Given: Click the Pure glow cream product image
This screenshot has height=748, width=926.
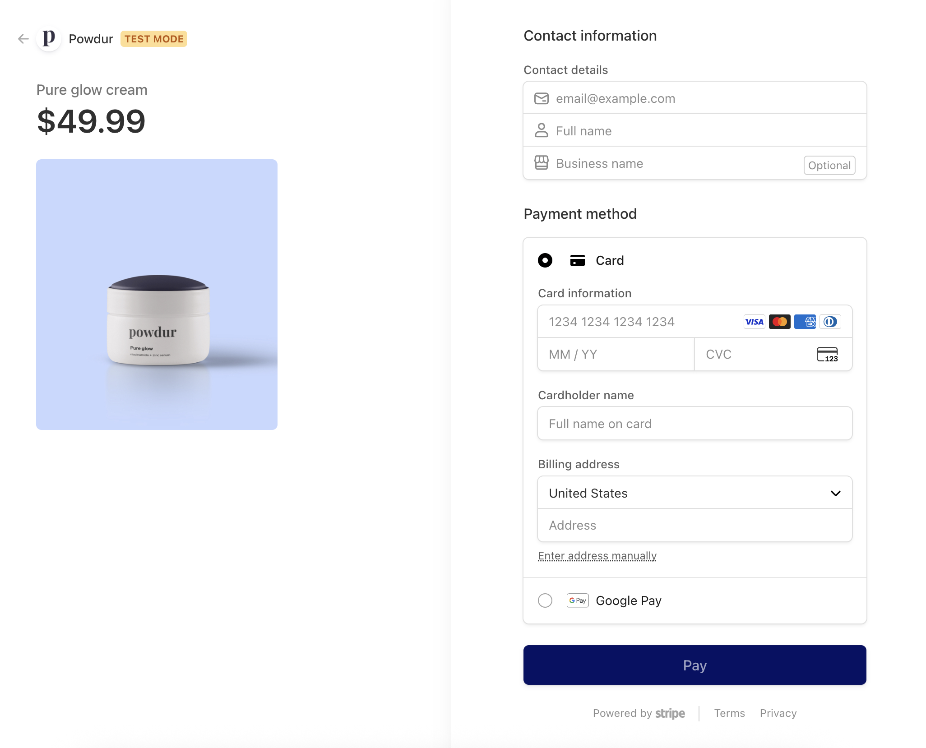Looking at the screenshot, I should click(x=157, y=294).
